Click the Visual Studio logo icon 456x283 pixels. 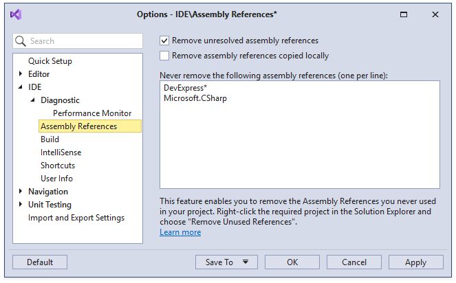tap(16, 14)
